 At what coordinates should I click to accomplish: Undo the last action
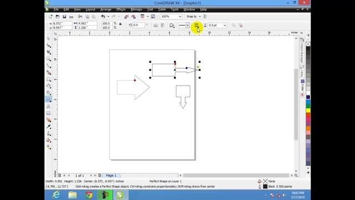click(103, 17)
